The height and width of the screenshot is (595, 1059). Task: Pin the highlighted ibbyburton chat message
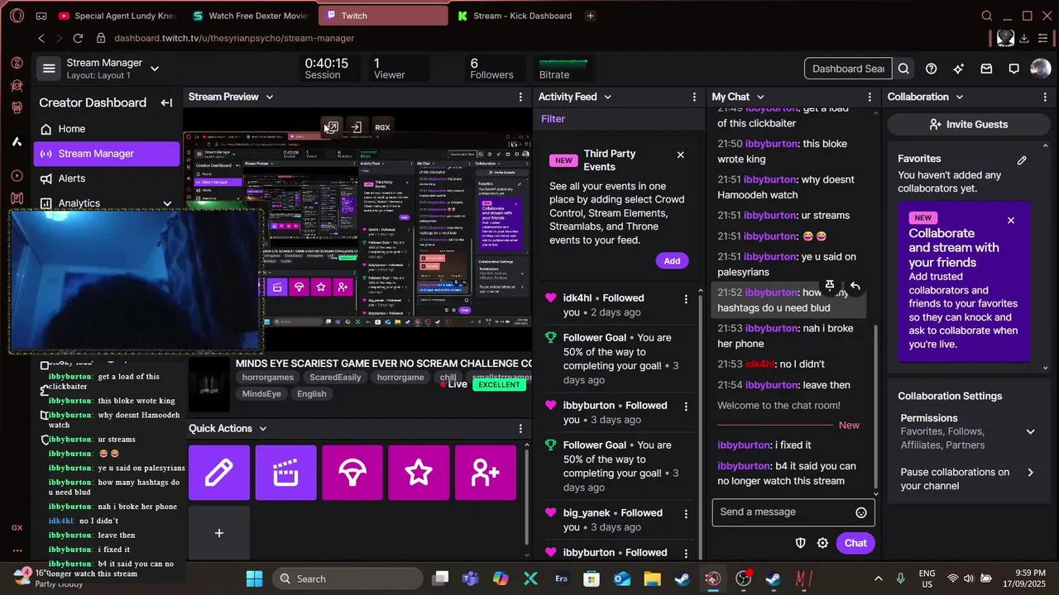click(x=830, y=286)
